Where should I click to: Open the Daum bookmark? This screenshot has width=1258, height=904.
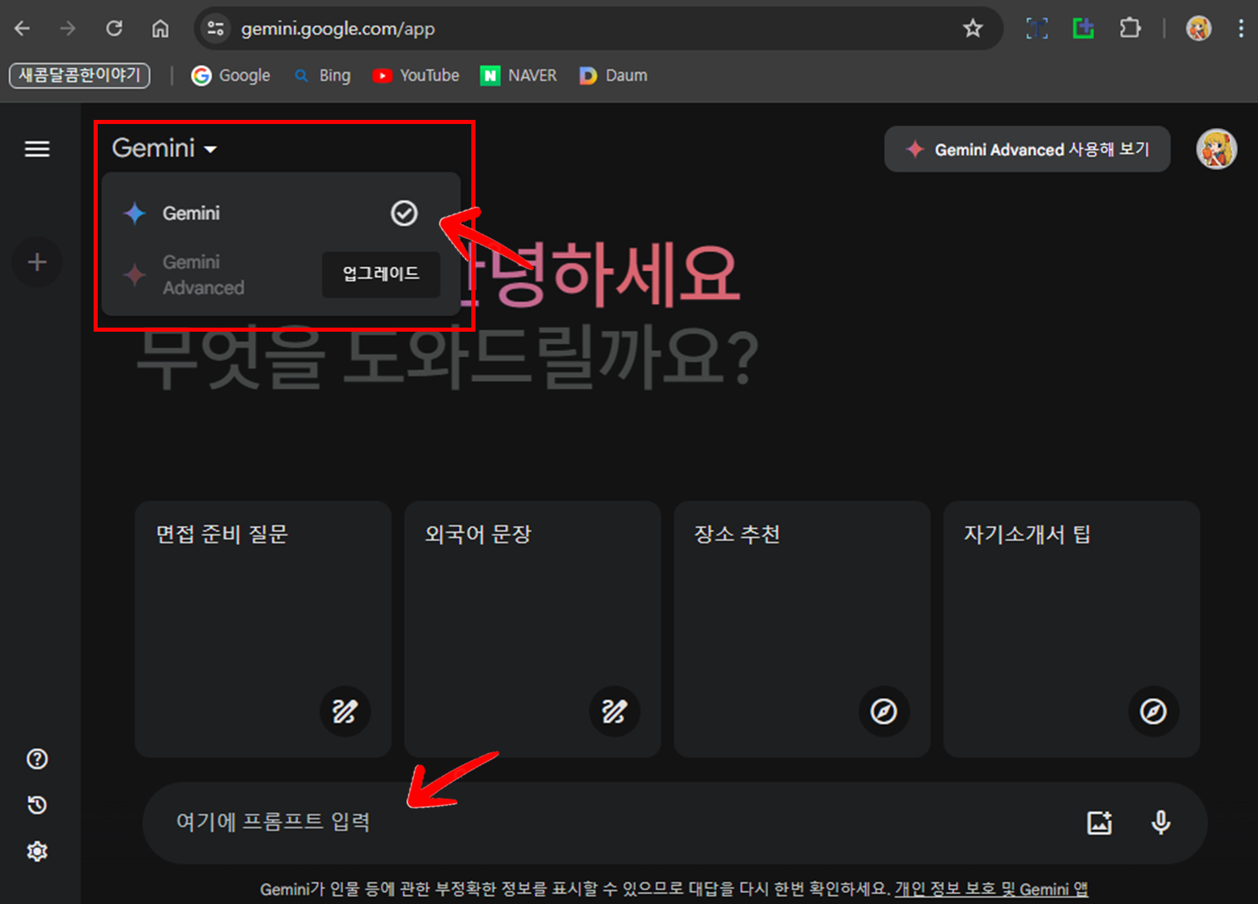[613, 76]
